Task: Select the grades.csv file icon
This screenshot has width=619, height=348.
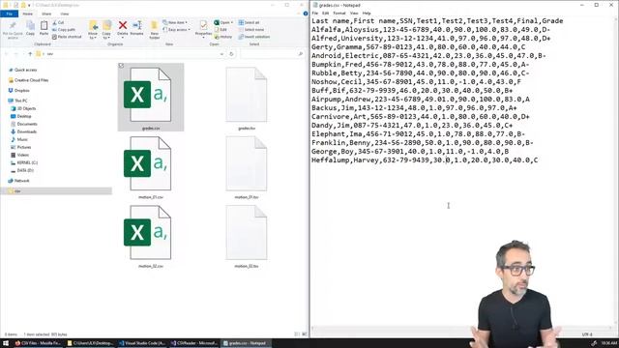Action: 147,95
